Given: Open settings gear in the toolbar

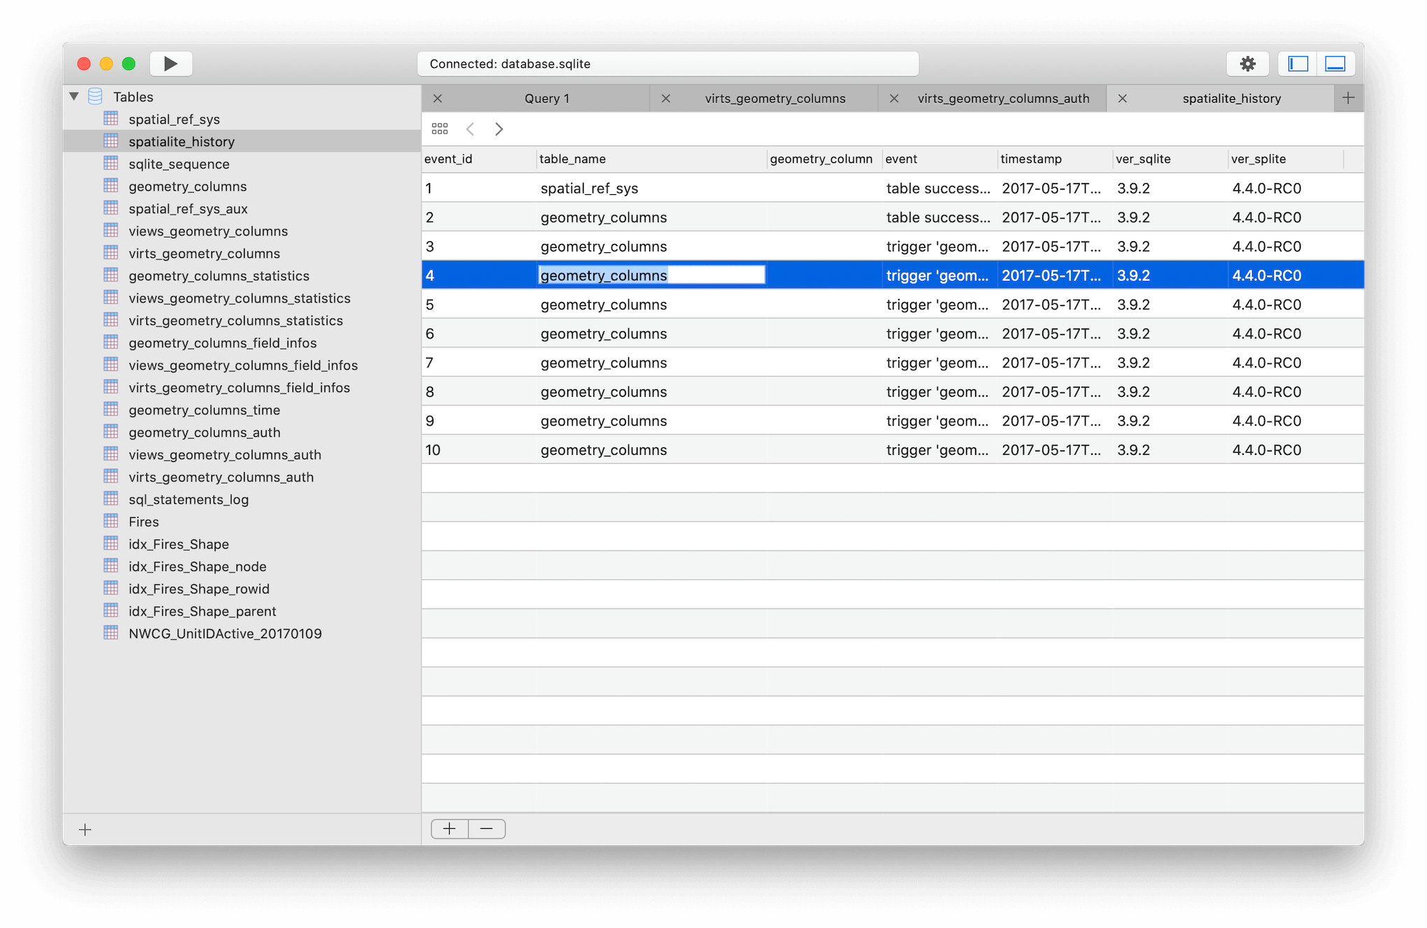Looking at the screenshot, I should pos(1247,64).
